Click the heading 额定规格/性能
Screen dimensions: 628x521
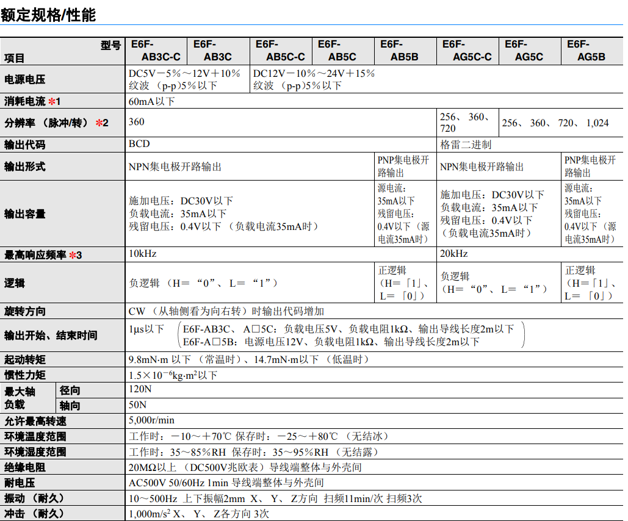click(48, 15)
